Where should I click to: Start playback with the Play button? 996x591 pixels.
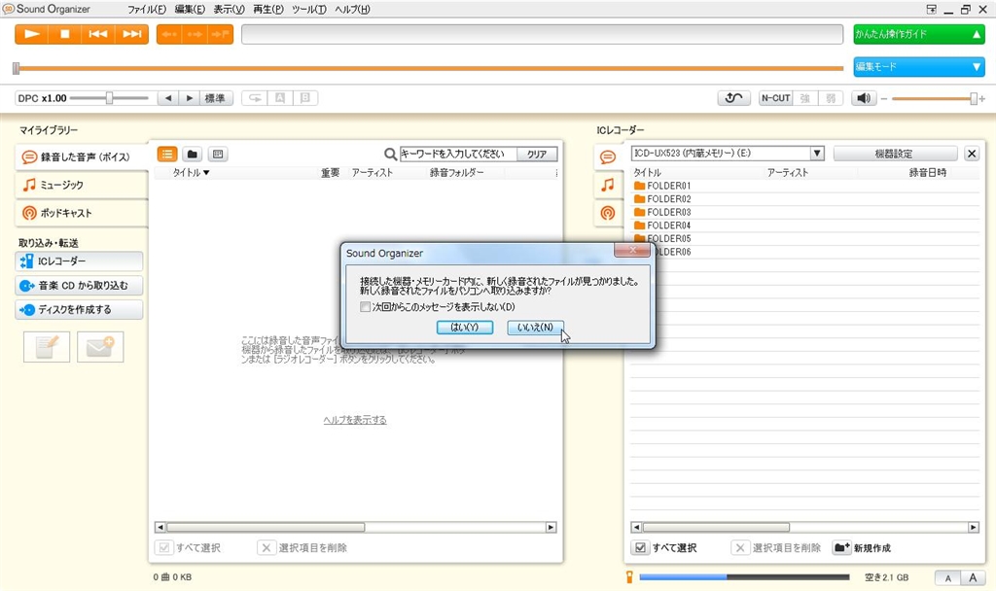(x=32, y=34)
